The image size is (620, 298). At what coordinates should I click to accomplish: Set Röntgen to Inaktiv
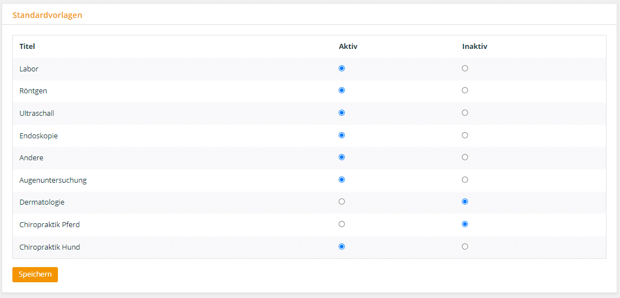(465, 91)
